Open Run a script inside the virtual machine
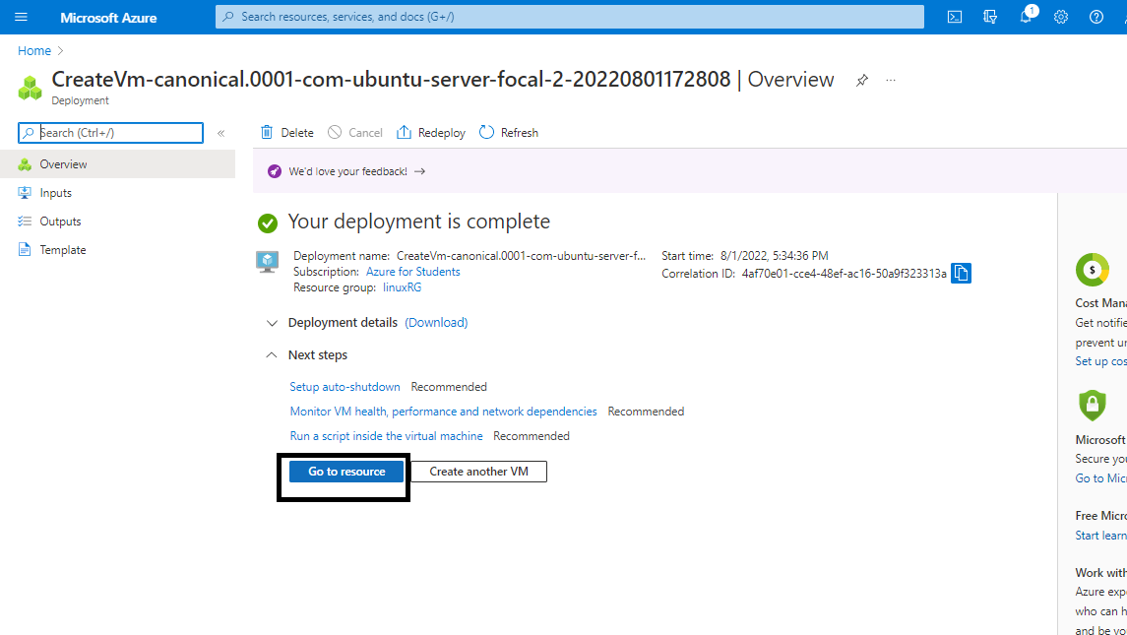 click(x=386, y=436)
